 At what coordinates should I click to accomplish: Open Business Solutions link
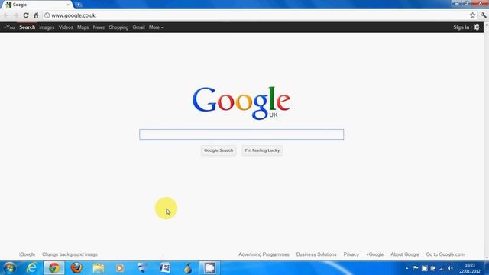coord(316,254)
